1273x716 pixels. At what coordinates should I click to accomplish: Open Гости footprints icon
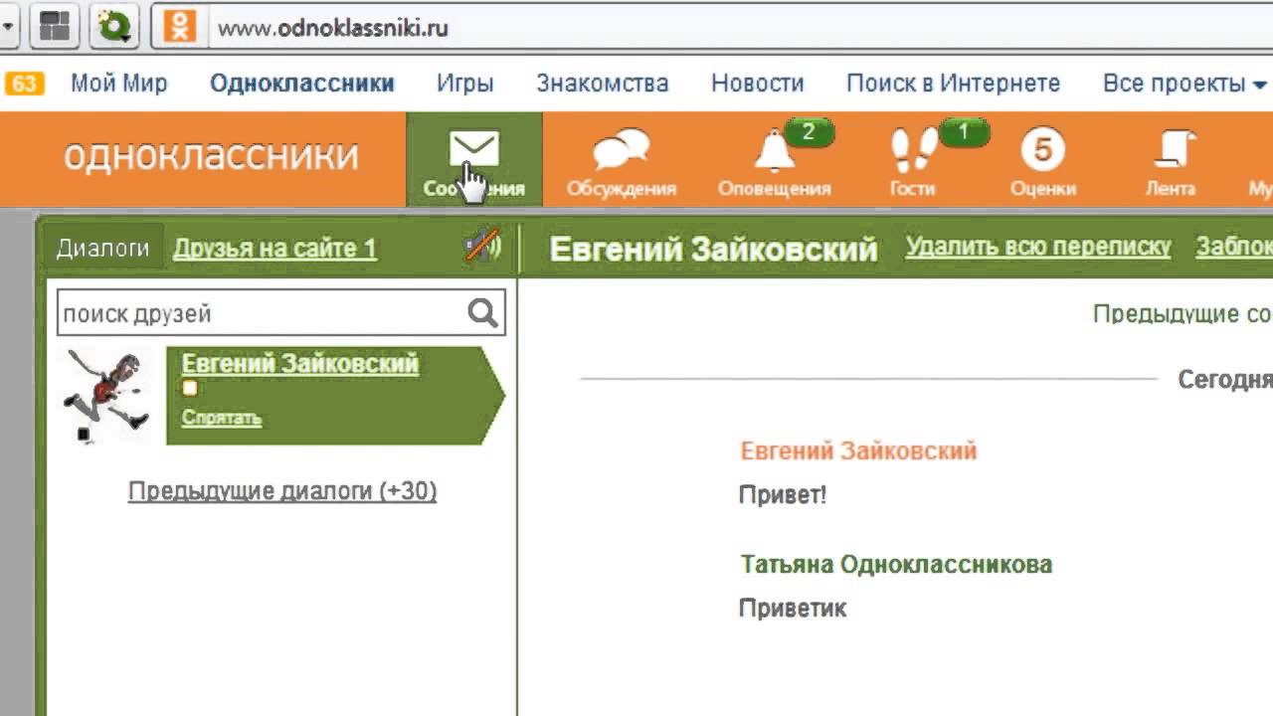pos(913,150)
